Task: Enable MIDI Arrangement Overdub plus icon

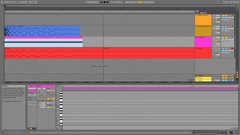Action: [112, 2]
